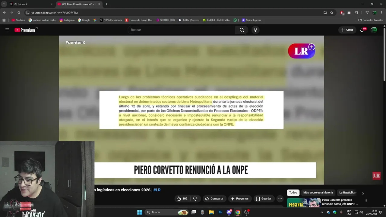Open Chrome extensions puzzle icon
The width and height of the screenshot is (386, 217).
(x=356, y=13)
